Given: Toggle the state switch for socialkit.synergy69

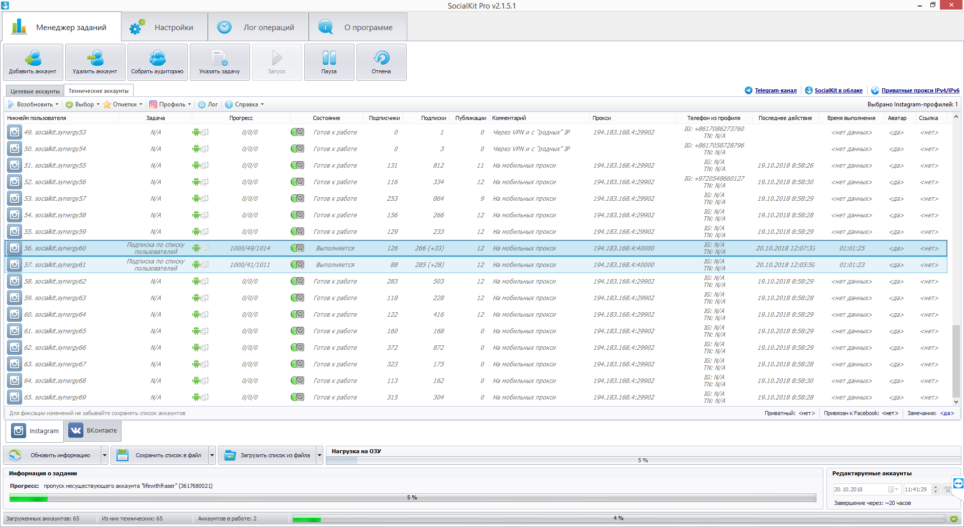Looking at the screenshot, I should click(x=297, y=398).
